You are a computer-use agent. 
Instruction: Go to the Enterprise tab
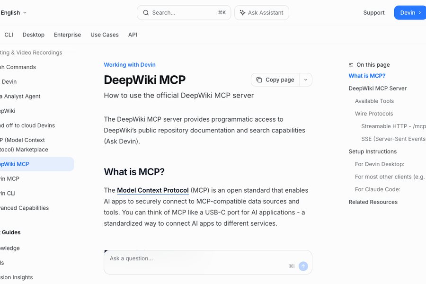tap(67, 35)
